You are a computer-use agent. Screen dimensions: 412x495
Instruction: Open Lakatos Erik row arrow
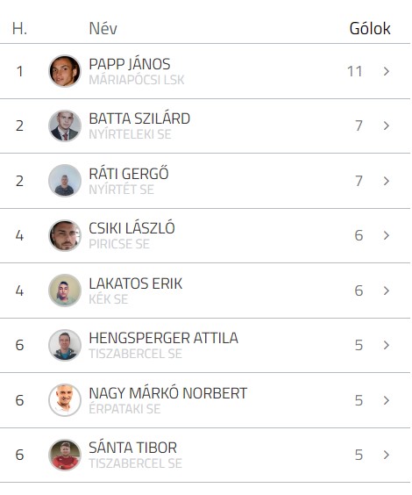pyautogui.click(x=387, y=291)
